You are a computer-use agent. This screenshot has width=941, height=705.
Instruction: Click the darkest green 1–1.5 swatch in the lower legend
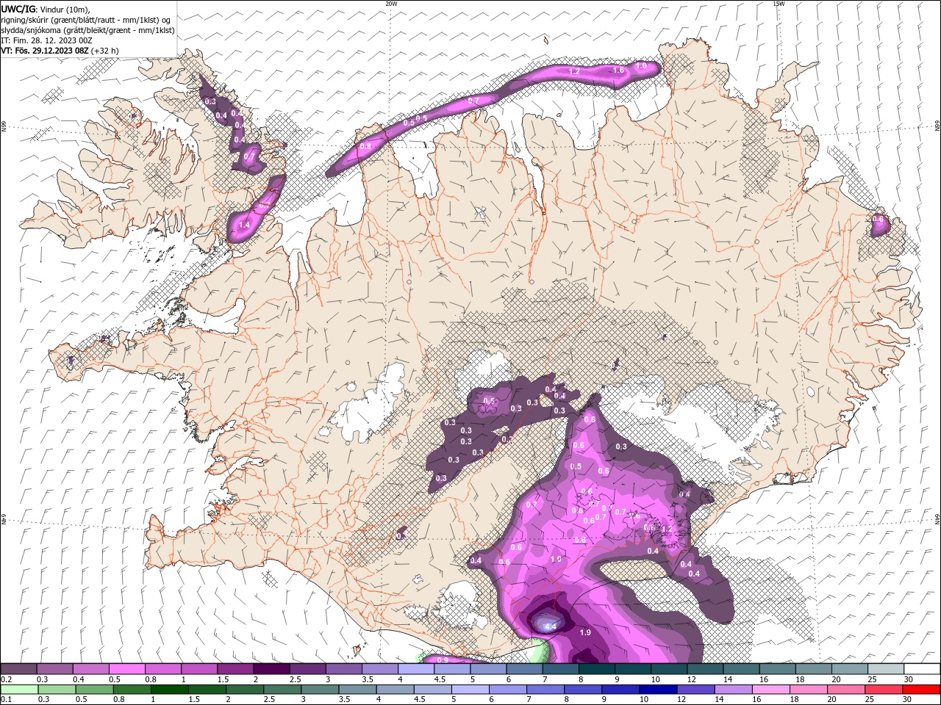click(x=170, y=690)
